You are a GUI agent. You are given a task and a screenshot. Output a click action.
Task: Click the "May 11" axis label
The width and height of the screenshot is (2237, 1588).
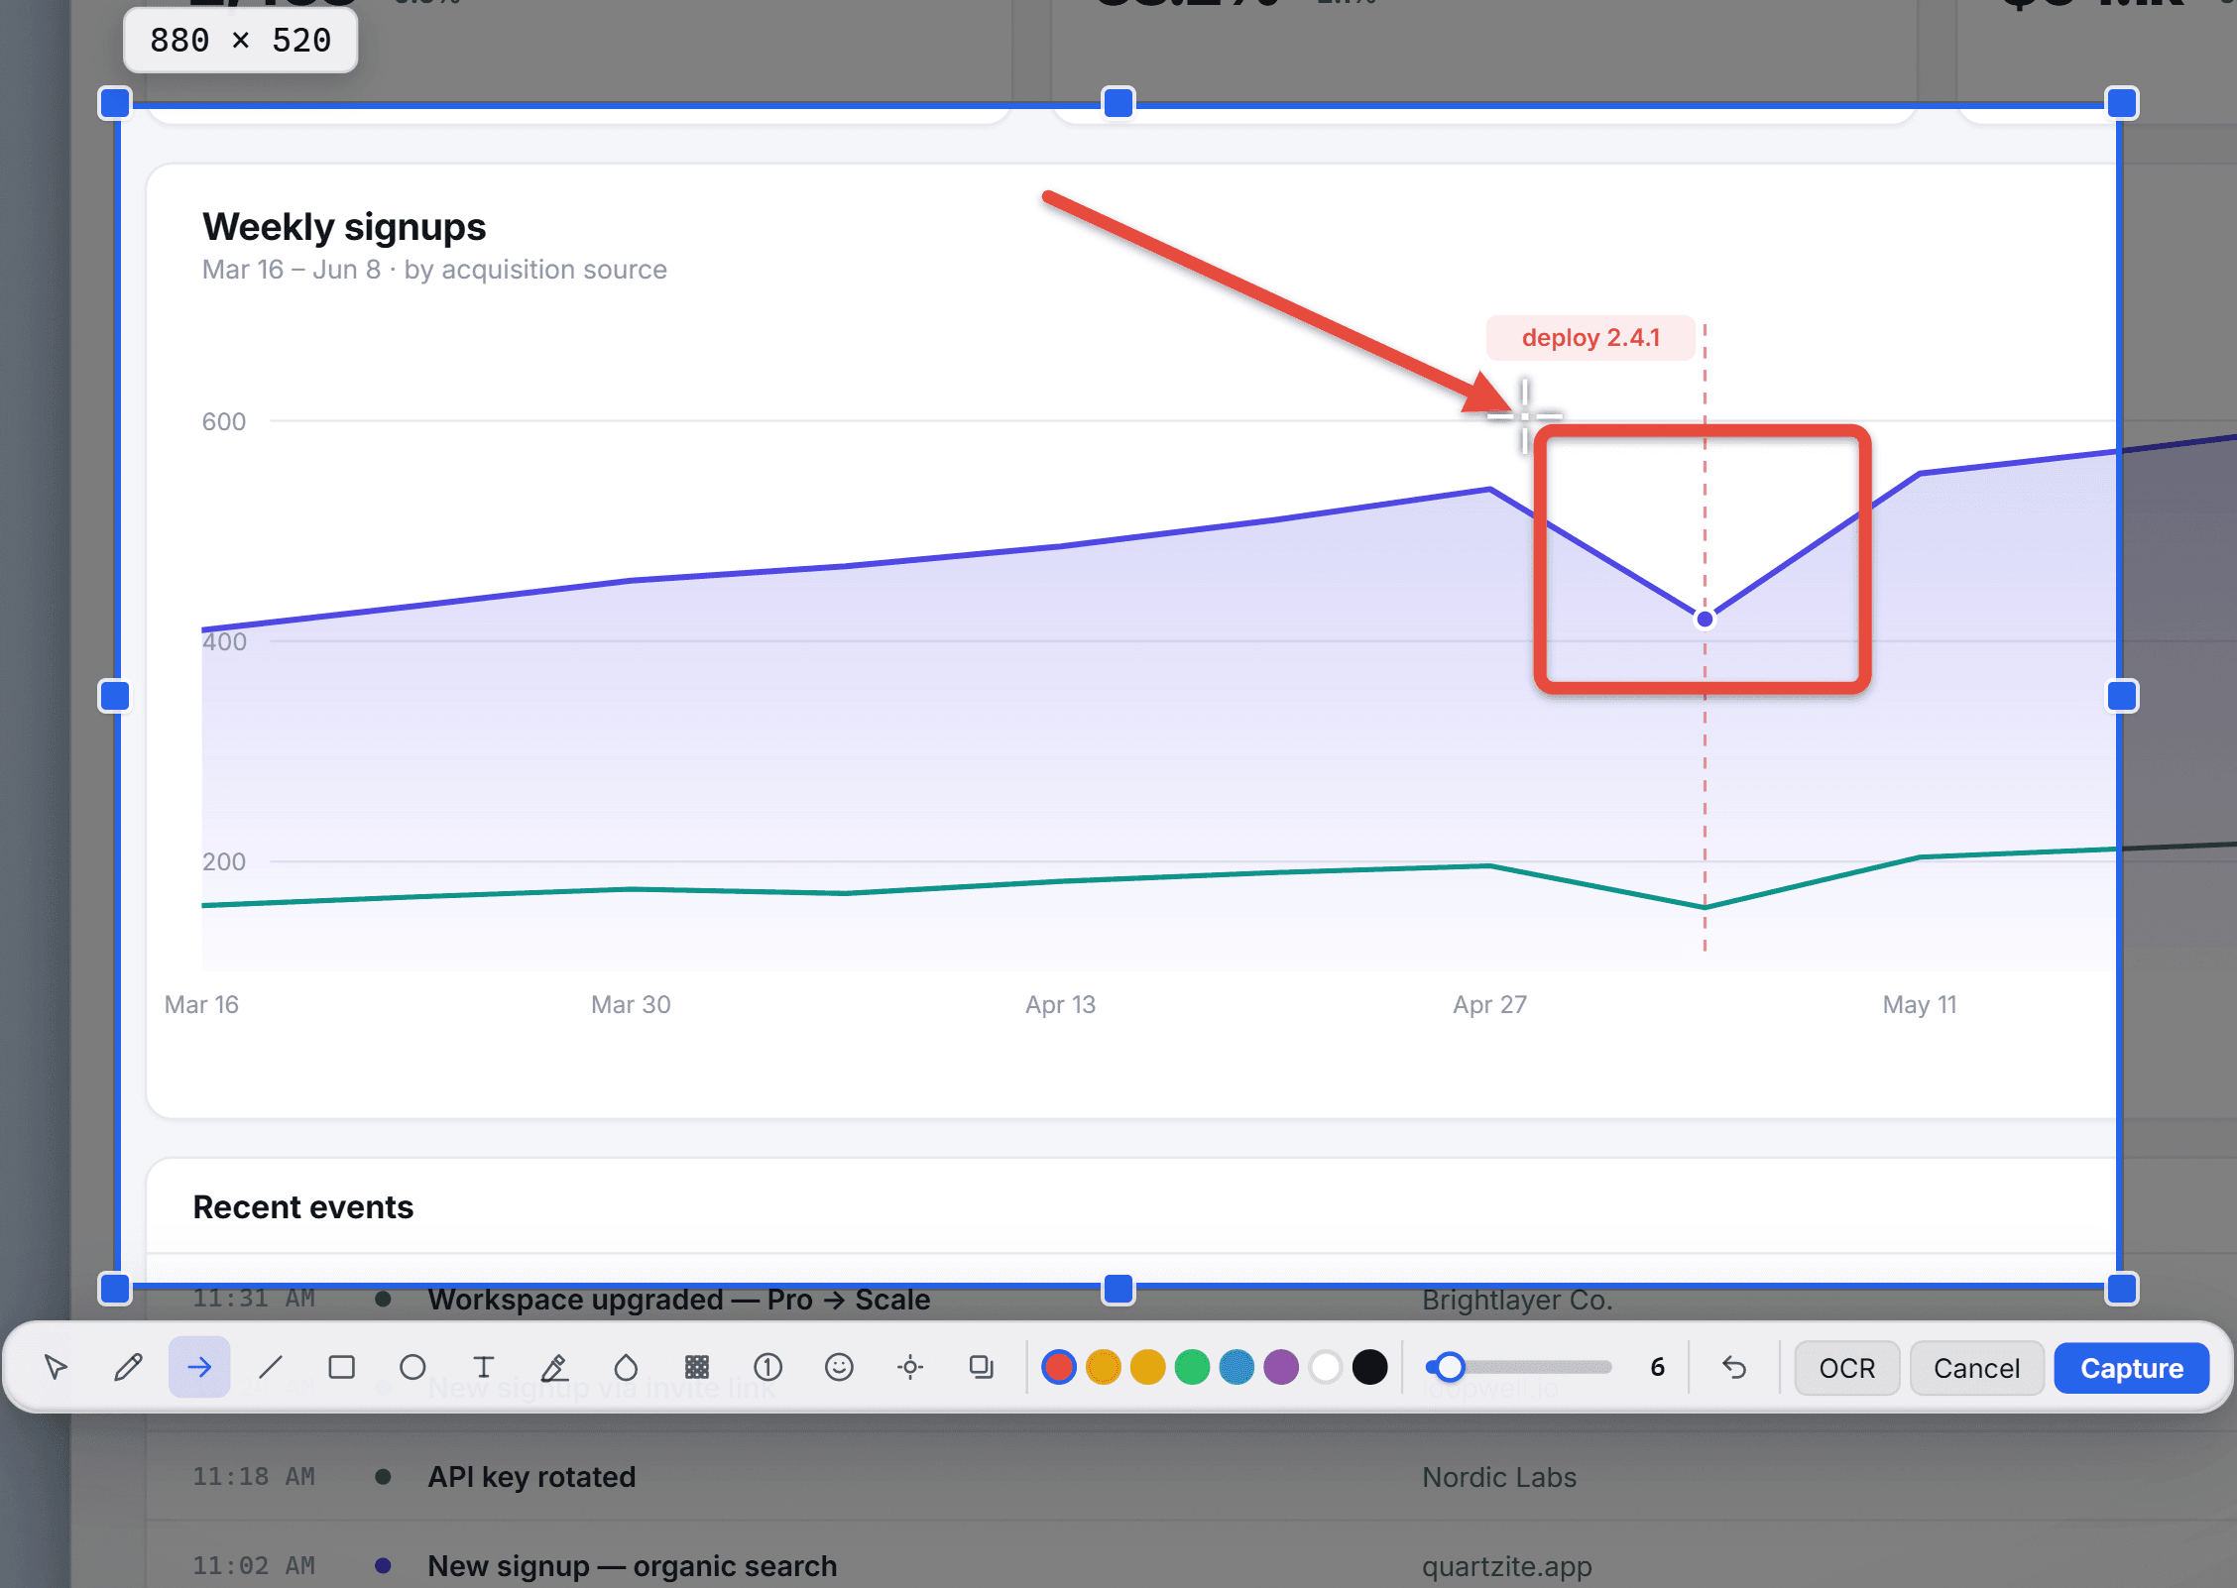click(1920, 1004)
